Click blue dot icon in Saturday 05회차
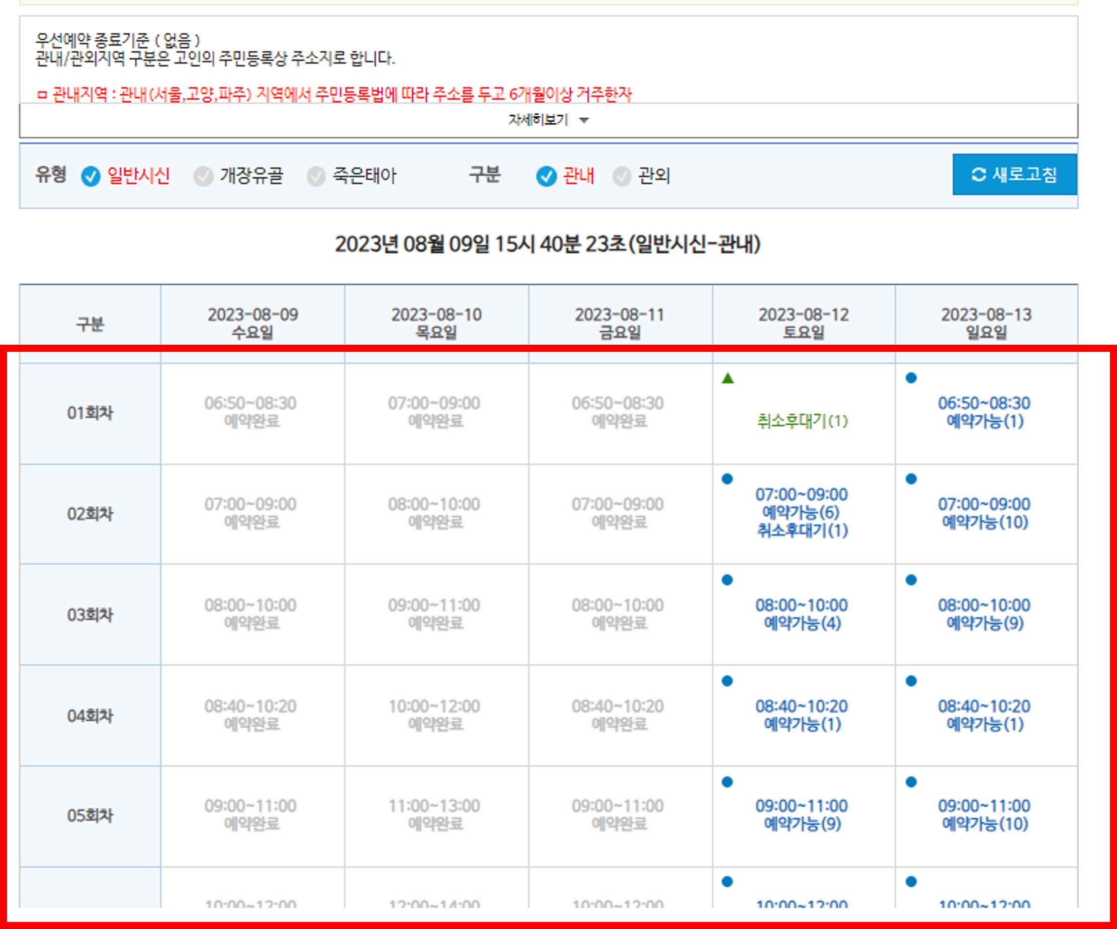1117x929 pixels. pos(727,782)
